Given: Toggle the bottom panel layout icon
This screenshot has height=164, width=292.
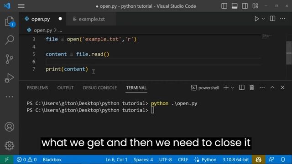Looking at the screenshot, I should point(235,6).
